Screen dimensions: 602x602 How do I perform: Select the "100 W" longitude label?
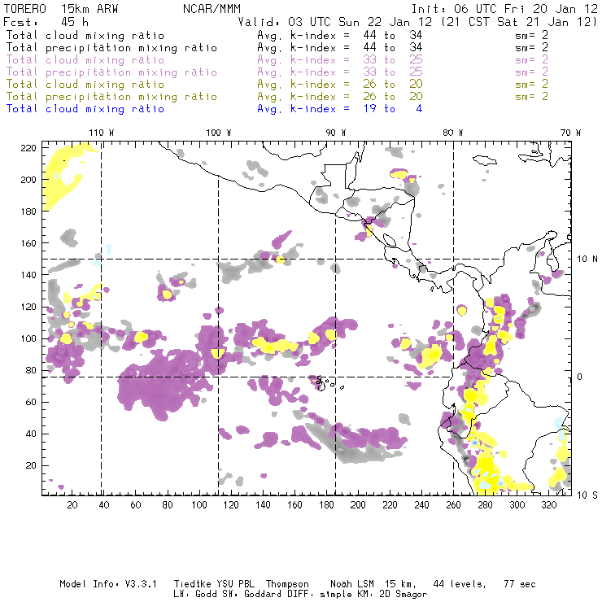click(x=219, y=133)
